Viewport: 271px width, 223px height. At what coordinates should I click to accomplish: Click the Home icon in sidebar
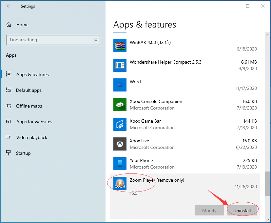[x=9, y=25]
